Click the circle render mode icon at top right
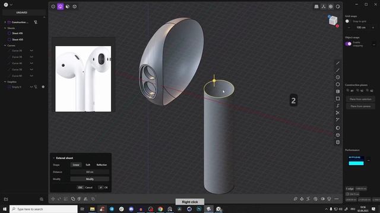The height and width of the screenshot is (213, 380). [338, 7]
